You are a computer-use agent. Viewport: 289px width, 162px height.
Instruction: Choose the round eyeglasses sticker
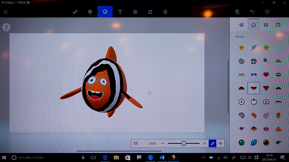[x=241, y=75]
